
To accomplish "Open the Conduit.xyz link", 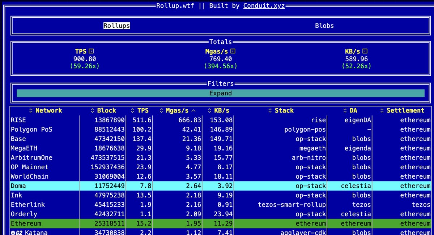I will coord(264,5).
